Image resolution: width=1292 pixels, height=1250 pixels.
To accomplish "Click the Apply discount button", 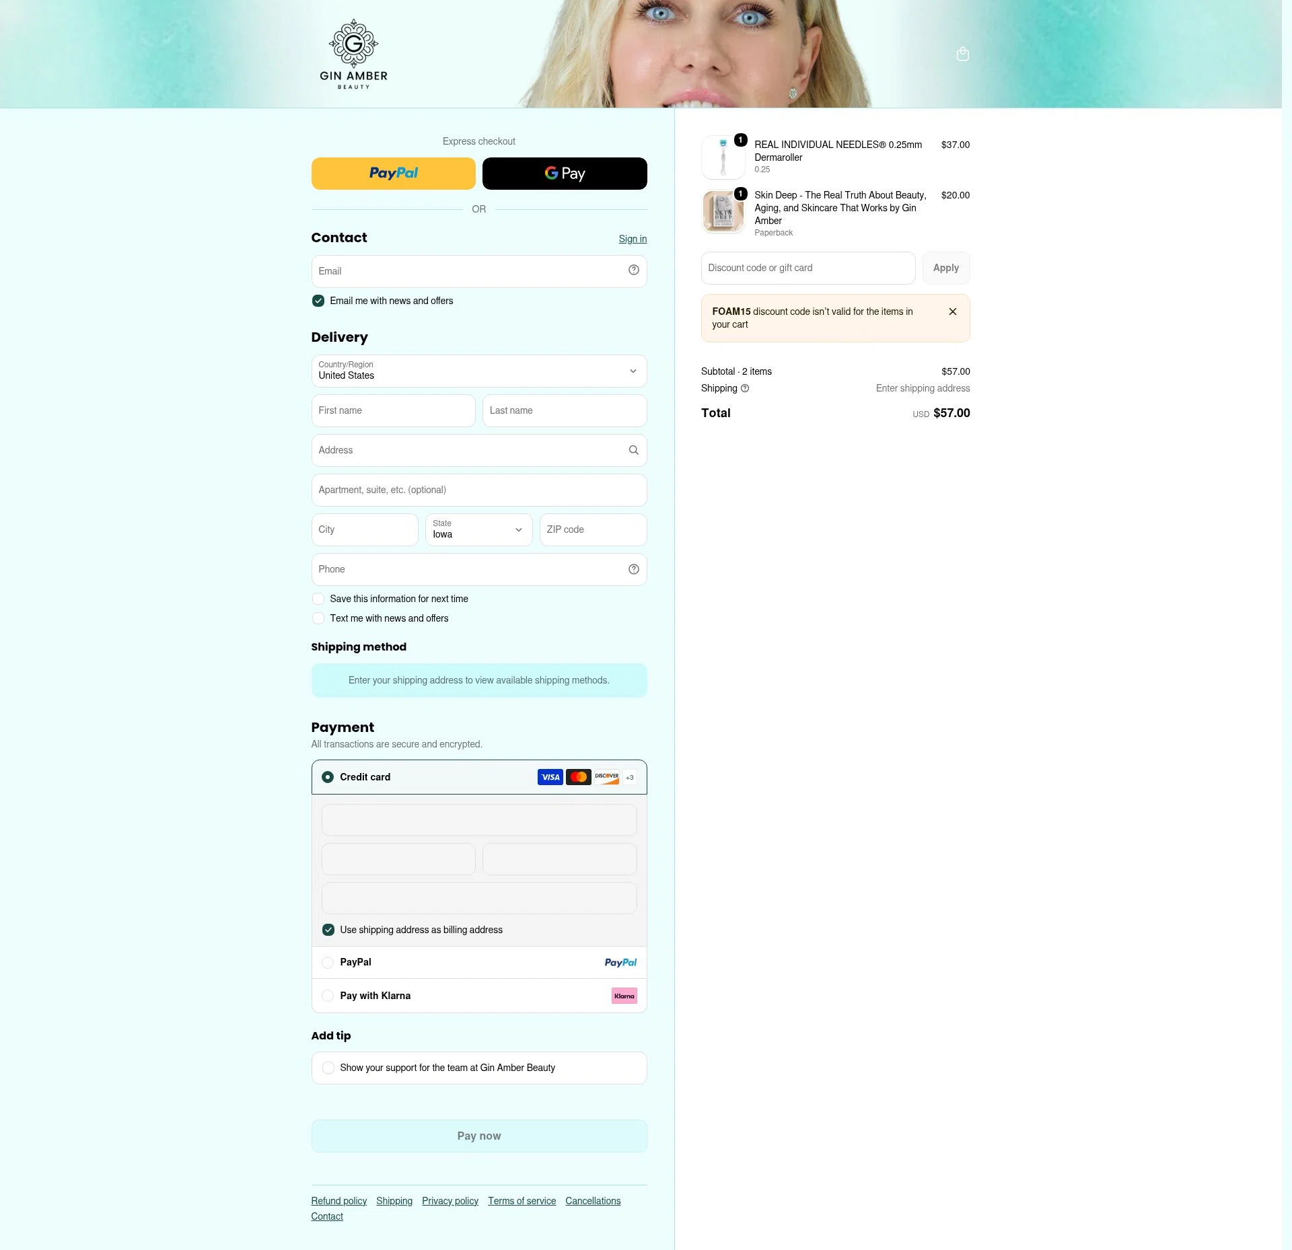I will (946, 268).
